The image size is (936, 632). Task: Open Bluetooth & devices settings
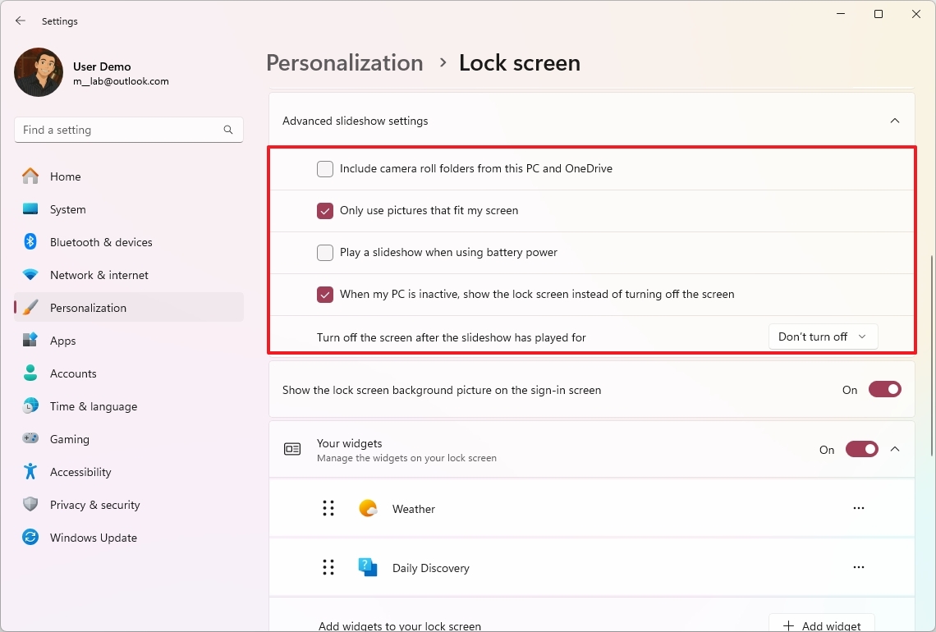click(x=101, y=242)
